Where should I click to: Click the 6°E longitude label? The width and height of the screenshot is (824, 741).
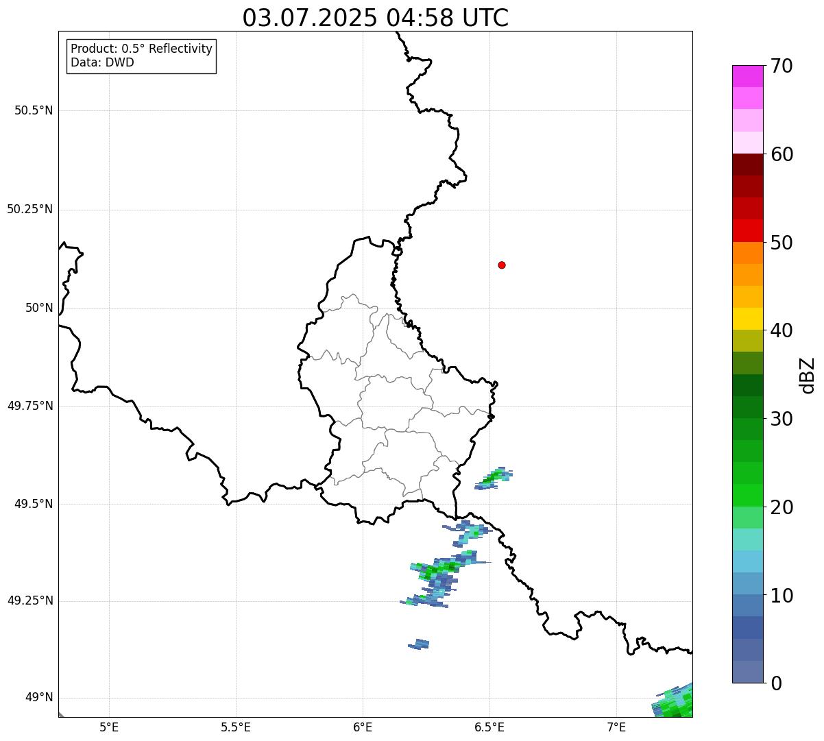363,727
